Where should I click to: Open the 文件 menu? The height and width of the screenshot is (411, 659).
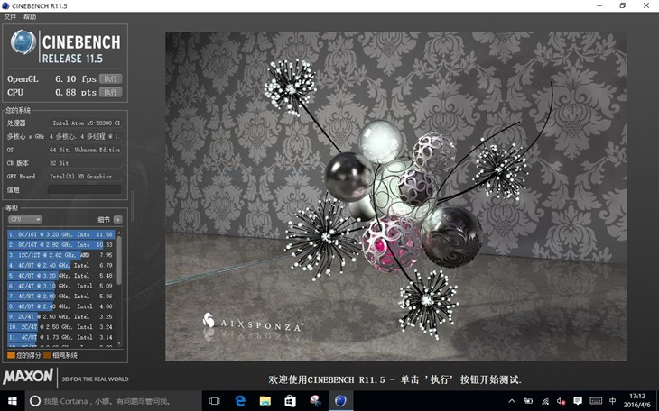tap(10, 17)
